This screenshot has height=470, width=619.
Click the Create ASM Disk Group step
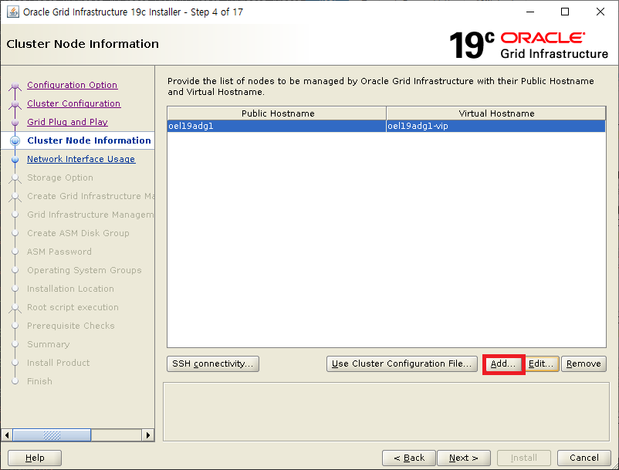[x=78, y=233]
